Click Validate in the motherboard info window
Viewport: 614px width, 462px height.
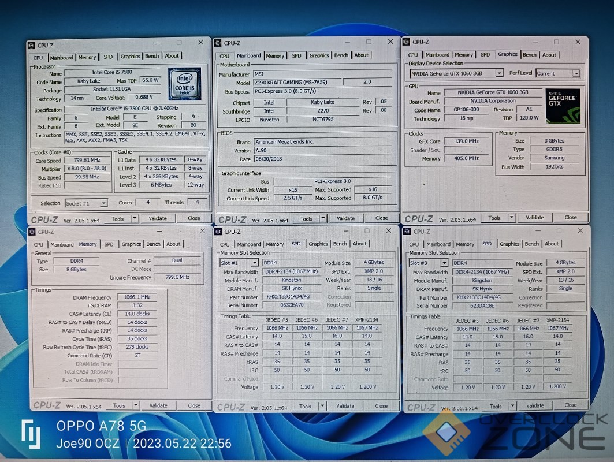(346, 218)
